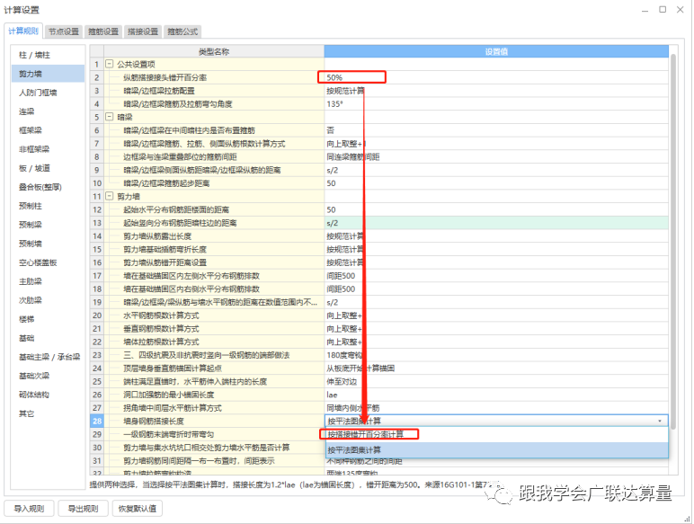The height and width of the screenshot is (524, 694).
Task: Select 基础次梁 in the component list
Action: pos(48,376)
